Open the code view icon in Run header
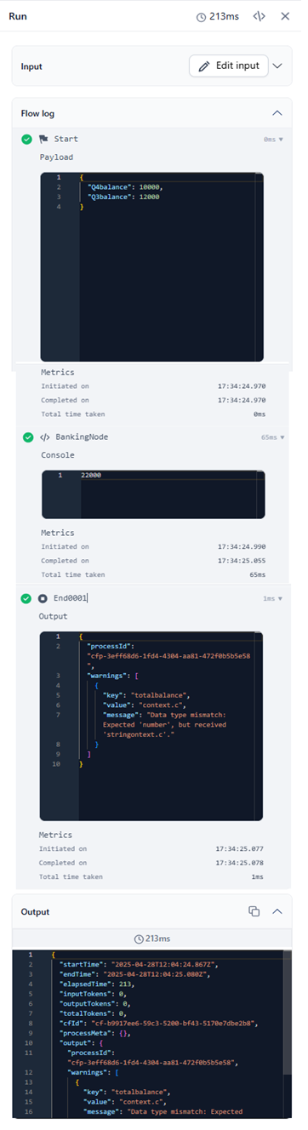 pyautogui.click(x=260, y=16)
